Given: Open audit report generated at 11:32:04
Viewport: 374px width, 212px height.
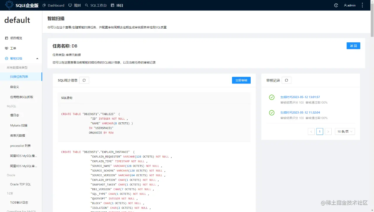Looking at the screenshot, I should [x=300, y=112].
